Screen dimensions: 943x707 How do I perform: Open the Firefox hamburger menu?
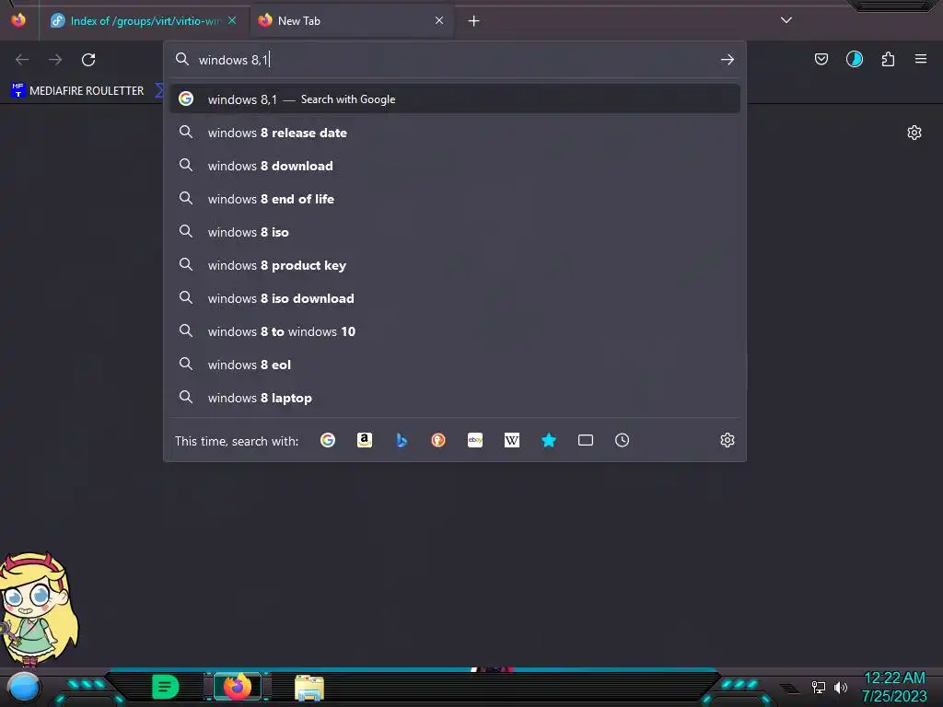point(921,59)
